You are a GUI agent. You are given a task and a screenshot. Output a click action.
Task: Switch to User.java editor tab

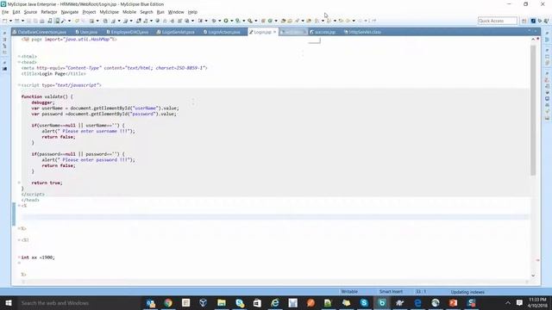(86, 32)
